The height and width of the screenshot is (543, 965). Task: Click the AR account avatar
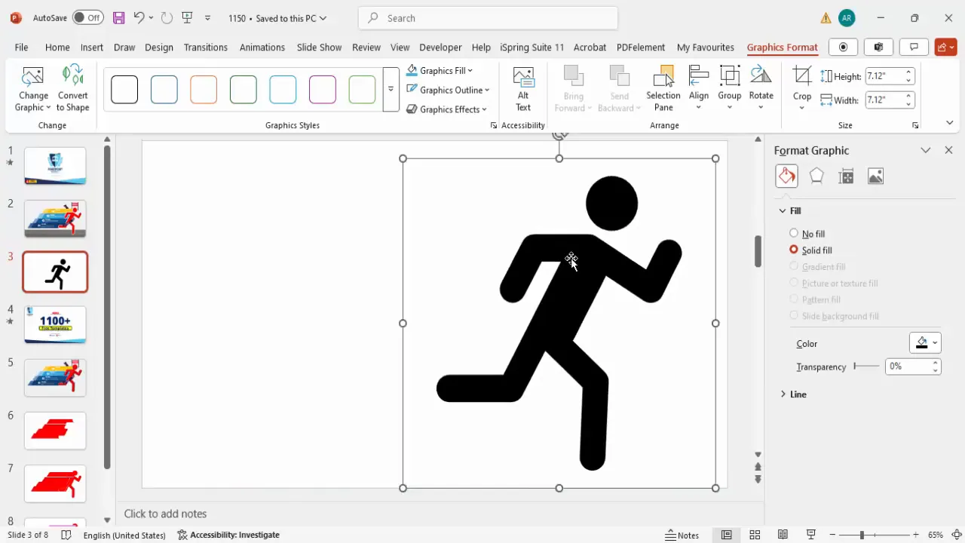(x=847, y=18)
